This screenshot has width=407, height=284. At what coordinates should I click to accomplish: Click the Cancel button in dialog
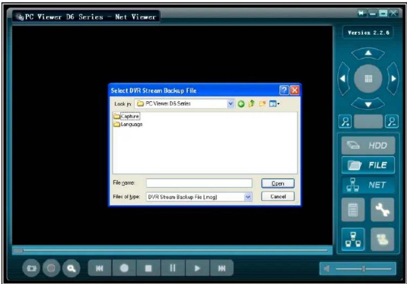278,196
